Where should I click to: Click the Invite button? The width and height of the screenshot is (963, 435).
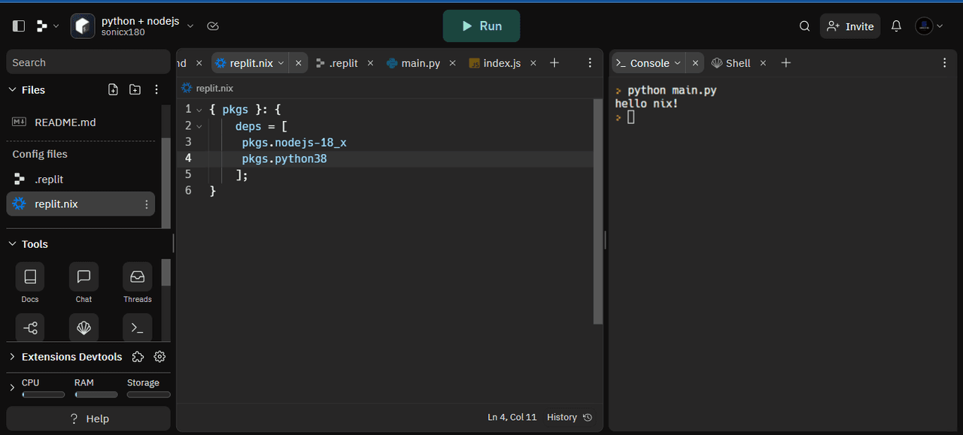[x=850, y=26]
